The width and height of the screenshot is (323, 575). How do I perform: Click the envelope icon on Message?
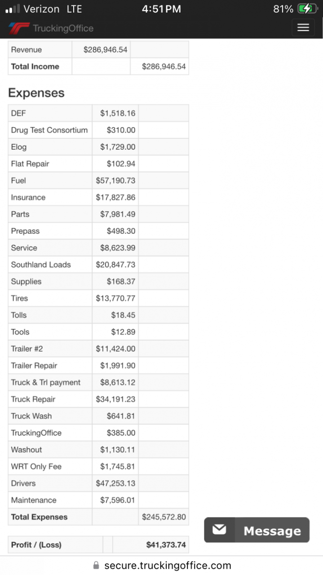pos(219,530)
